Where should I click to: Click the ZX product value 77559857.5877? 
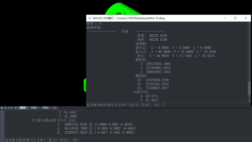coord(157,88)
